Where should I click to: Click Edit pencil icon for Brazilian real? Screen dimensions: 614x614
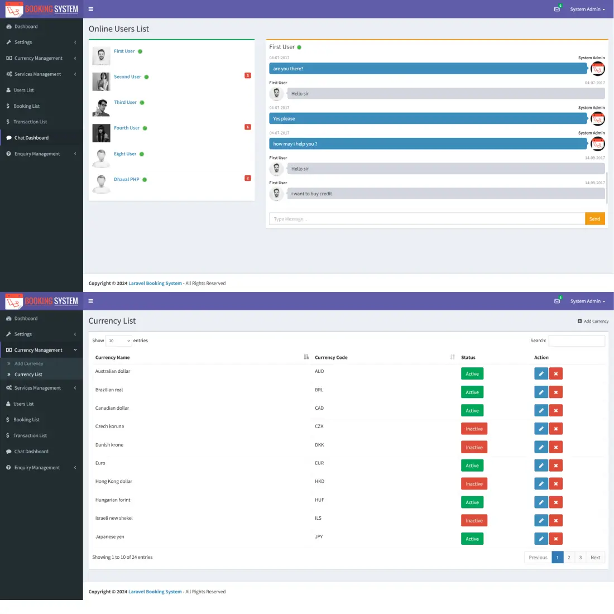point(541,392)
